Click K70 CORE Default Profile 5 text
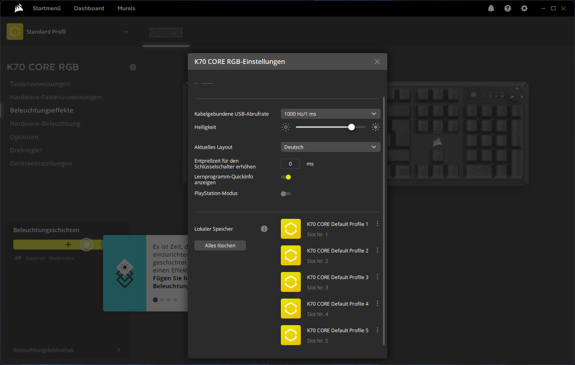Screen dimensions: 575x365 337,330
